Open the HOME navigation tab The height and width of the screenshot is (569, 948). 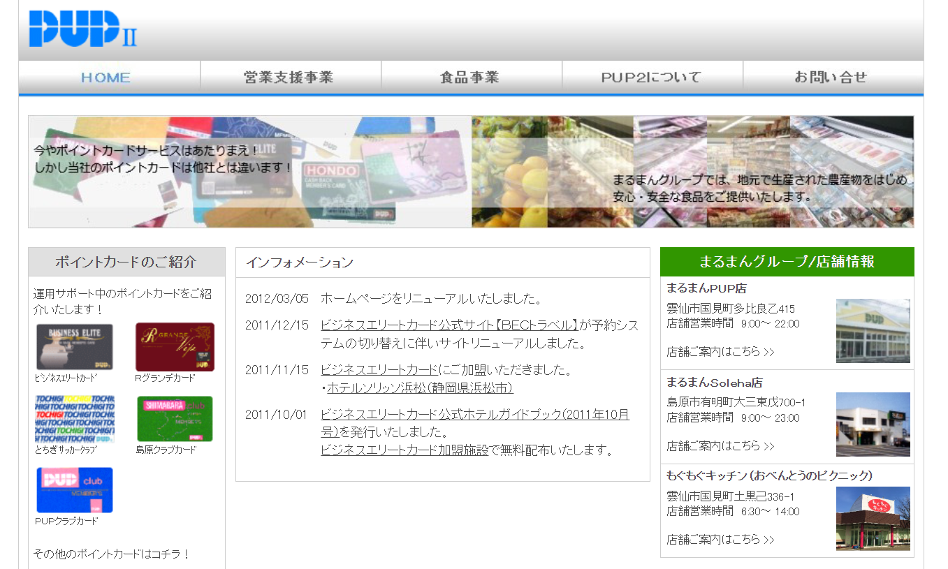[x=109, y=77]
